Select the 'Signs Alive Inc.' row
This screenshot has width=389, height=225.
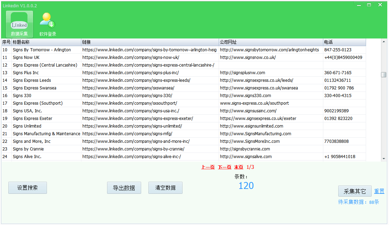point(184,157)
